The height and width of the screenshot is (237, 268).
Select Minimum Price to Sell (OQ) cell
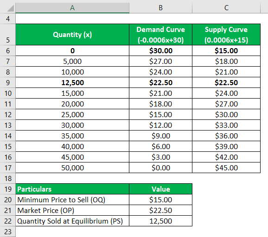72,200
